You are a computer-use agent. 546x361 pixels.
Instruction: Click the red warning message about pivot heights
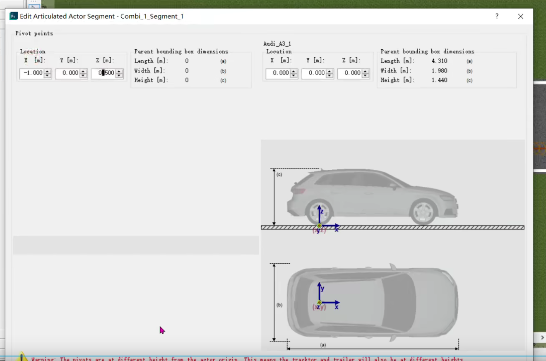[x=247, y=359]
